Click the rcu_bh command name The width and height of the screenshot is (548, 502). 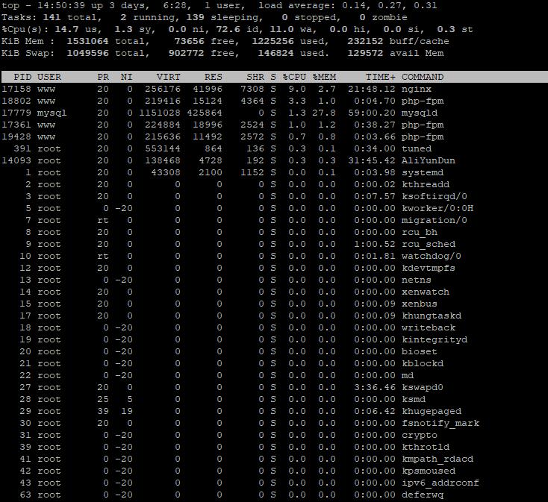pos(420,232)
